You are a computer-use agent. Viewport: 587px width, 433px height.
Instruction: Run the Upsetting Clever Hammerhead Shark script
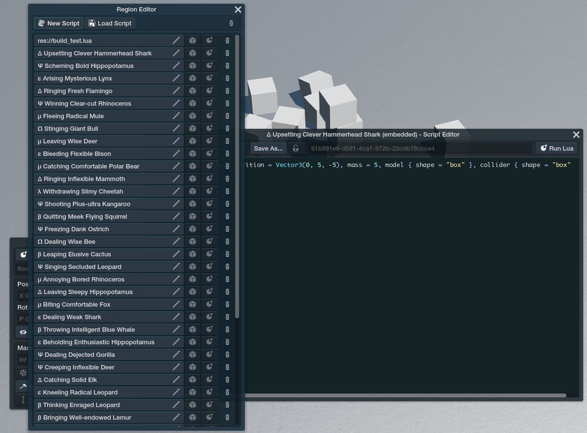(210, 53)
